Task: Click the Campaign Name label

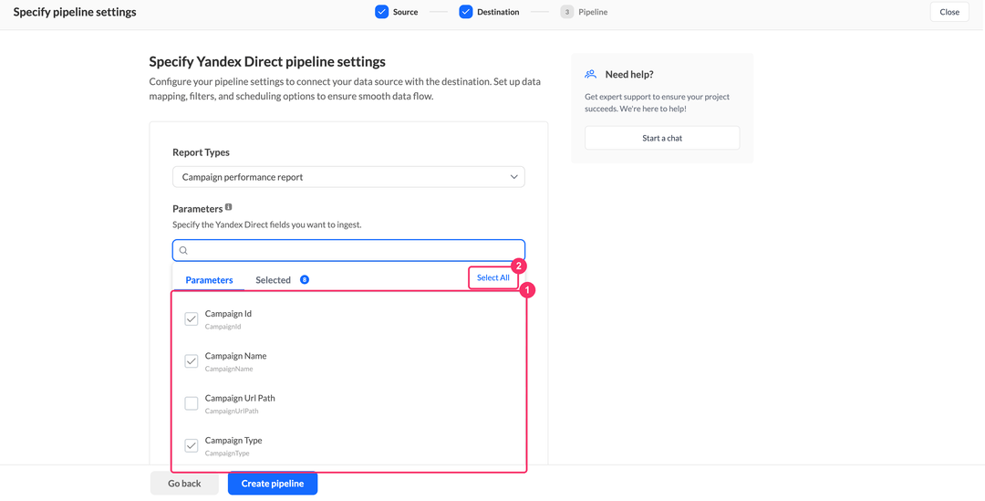Action: tap(235, 356)
